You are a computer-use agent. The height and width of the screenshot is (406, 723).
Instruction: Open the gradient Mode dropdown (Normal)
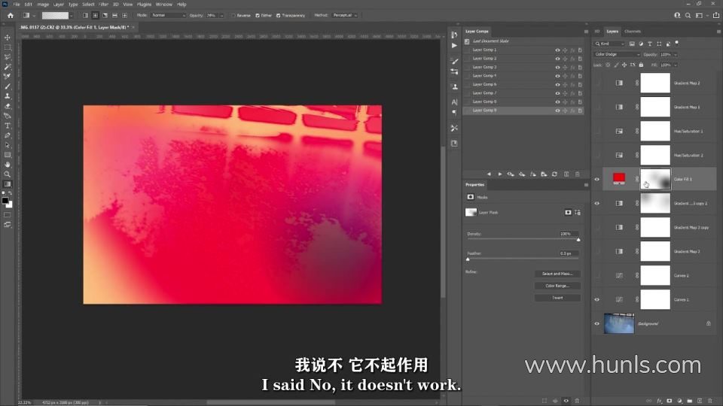(x=168, y=15)
